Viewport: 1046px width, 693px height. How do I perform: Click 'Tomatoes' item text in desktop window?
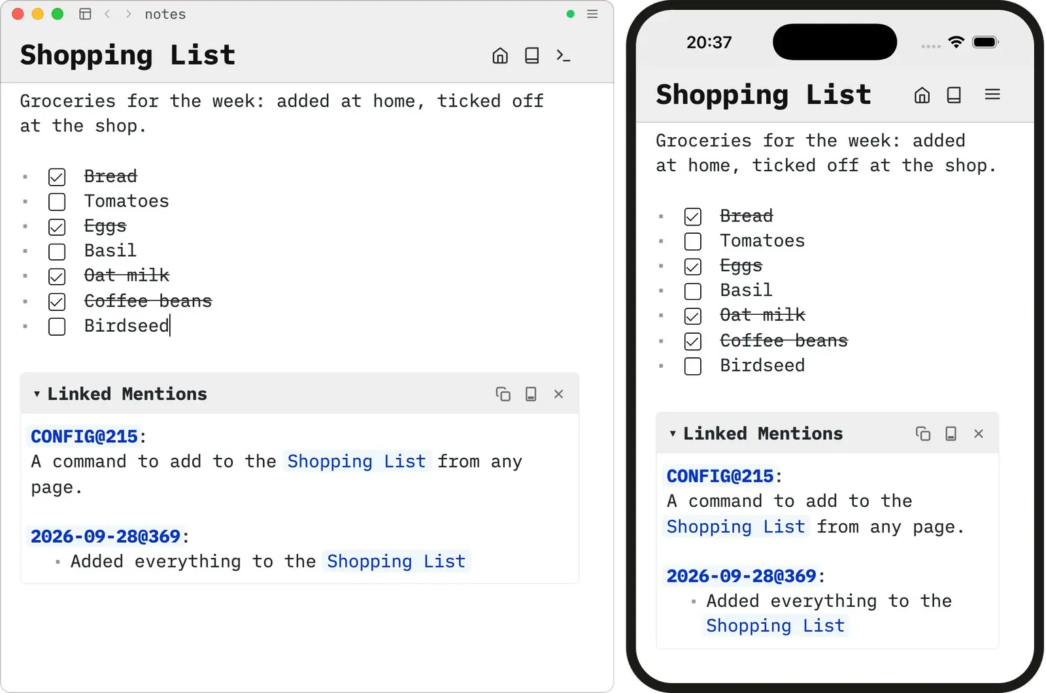pyautogui.click(x=127, y=201)
